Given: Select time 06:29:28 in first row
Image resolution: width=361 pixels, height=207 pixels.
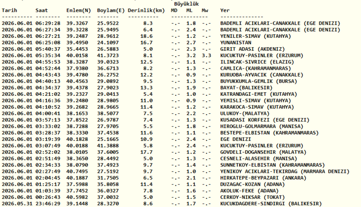Looking at the screenshot, I should 48,23.
